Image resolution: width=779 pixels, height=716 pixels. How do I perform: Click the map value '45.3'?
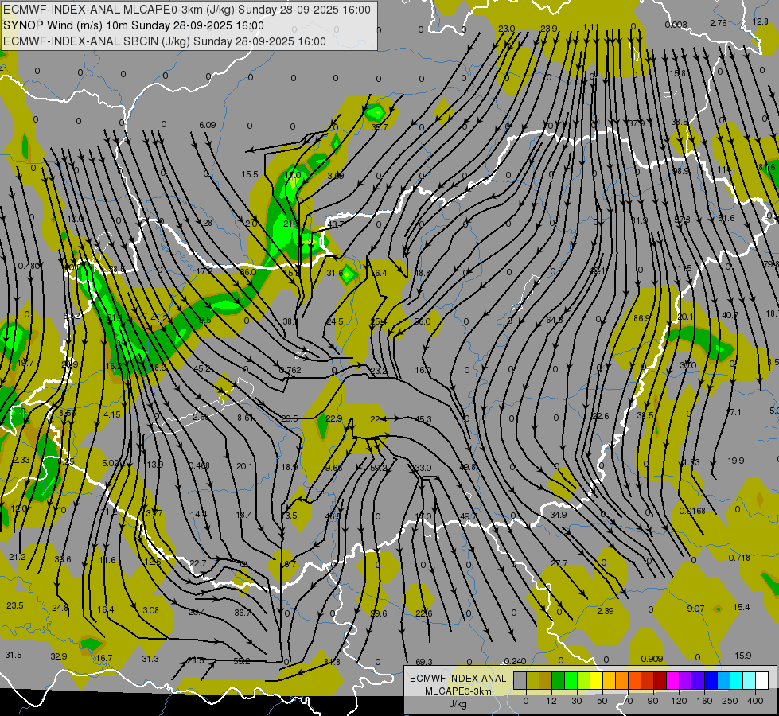423,419
